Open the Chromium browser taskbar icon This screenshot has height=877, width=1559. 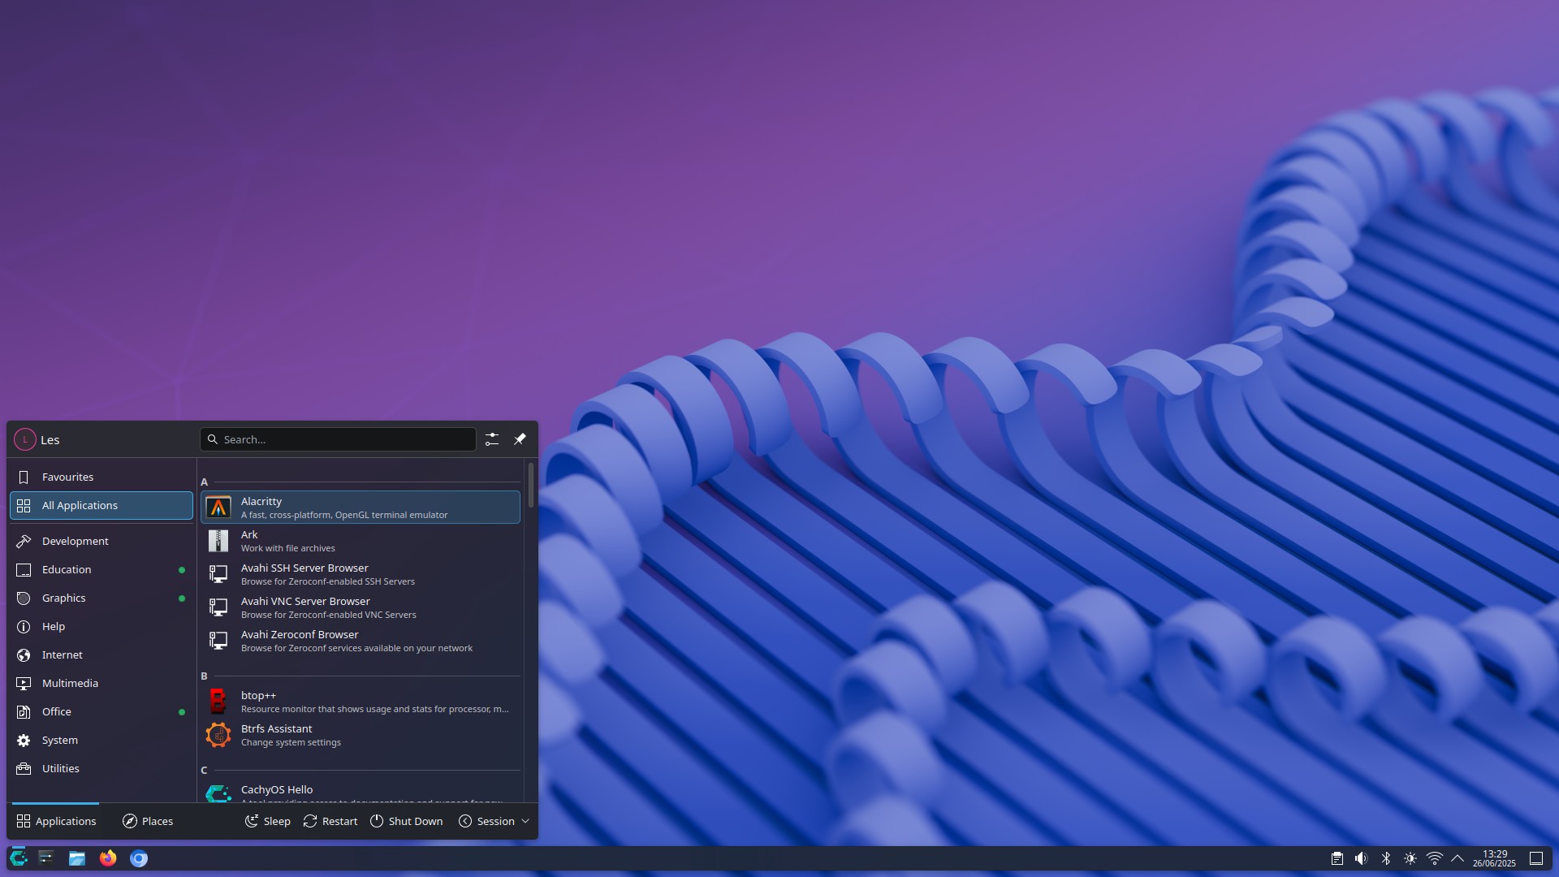[x=139, y=858]
